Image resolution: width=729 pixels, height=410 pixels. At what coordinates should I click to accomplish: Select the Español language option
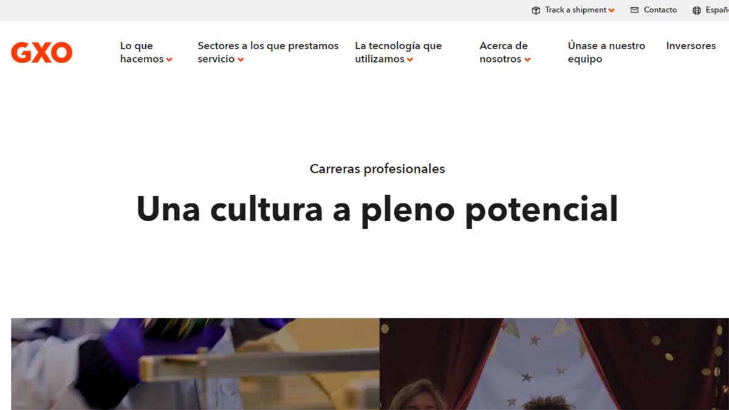pos(717,10)
